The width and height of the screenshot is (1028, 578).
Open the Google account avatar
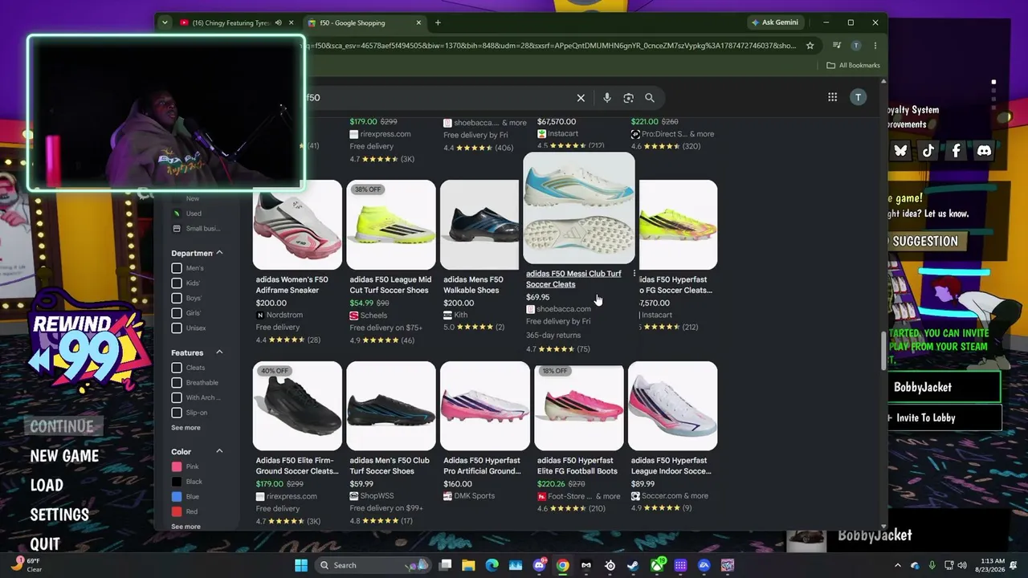tap(858, 97)
